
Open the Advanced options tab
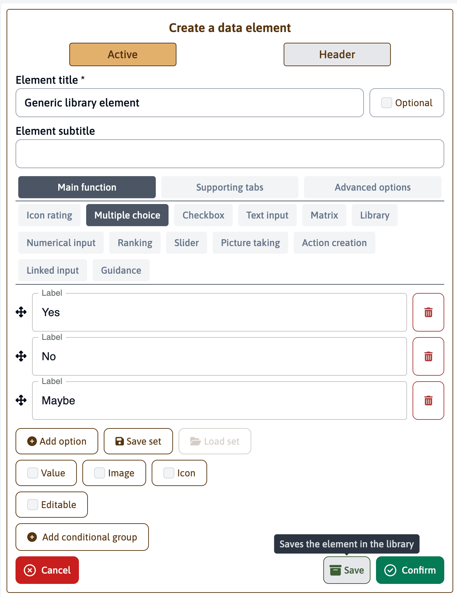(373, 187)
